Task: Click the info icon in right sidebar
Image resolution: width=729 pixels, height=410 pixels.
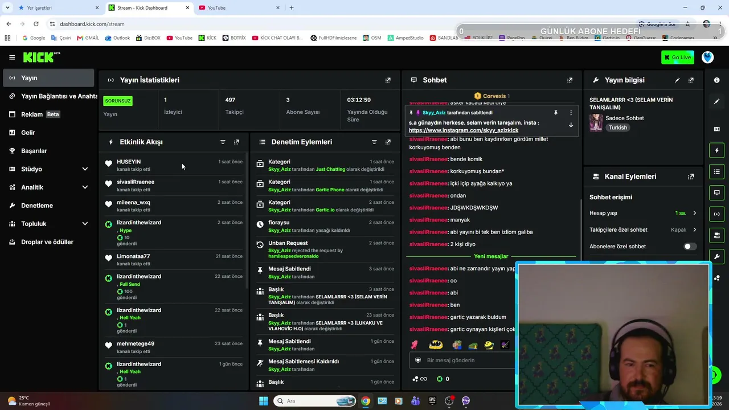Action: click(716, 80)
